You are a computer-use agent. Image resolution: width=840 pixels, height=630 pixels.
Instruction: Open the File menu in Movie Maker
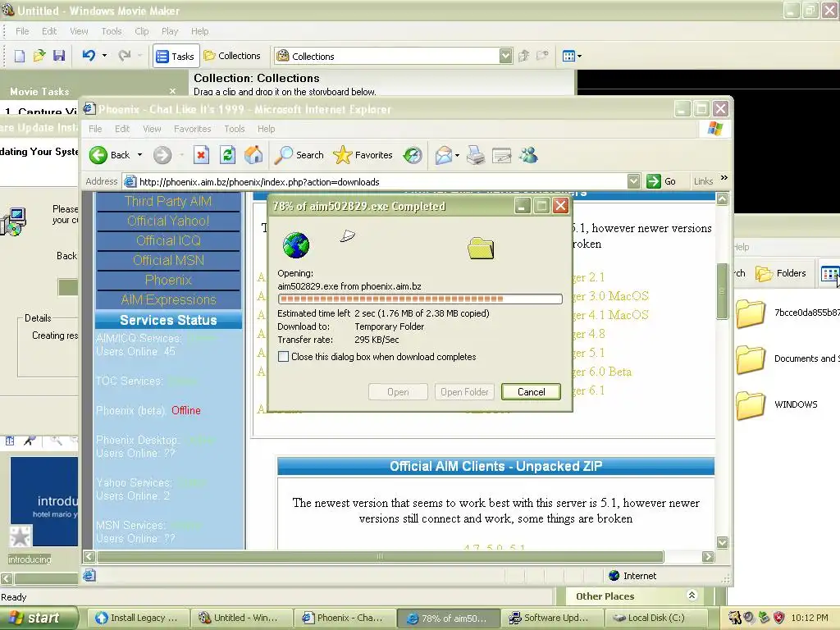coord(22,31)
